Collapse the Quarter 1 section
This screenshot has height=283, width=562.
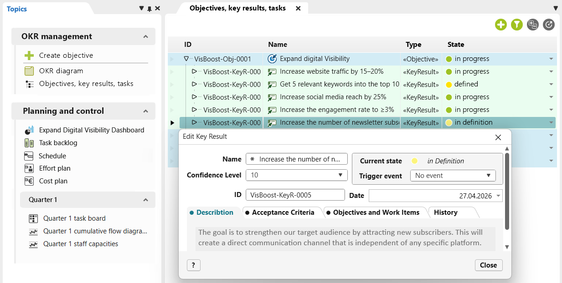[x=145, y=200]
